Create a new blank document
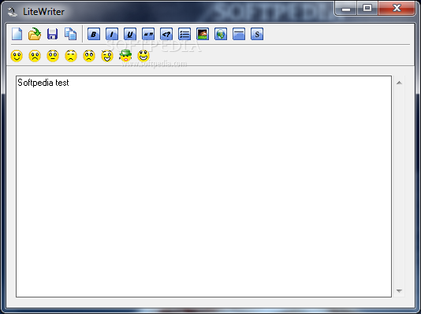This screenshot has width=421, height=314. point(17,34)
